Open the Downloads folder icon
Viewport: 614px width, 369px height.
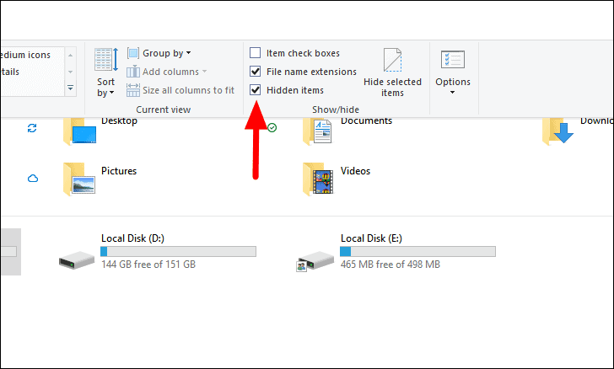[x=558, y=132]
